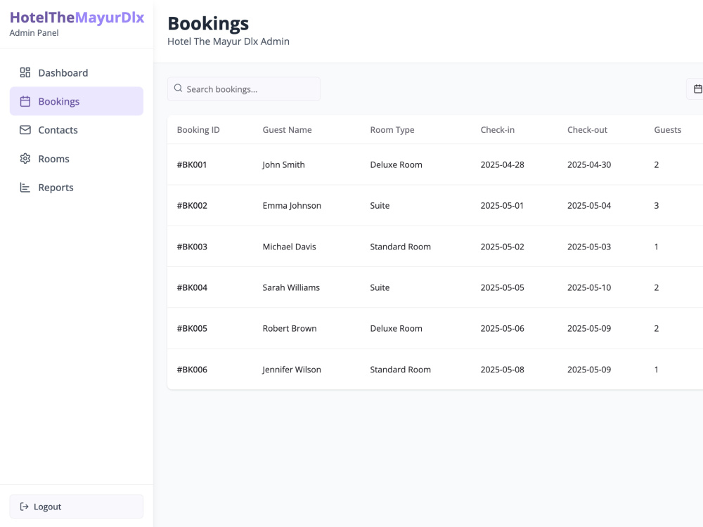Click check-out date 2025-04-30

click(x=589, y=164)
